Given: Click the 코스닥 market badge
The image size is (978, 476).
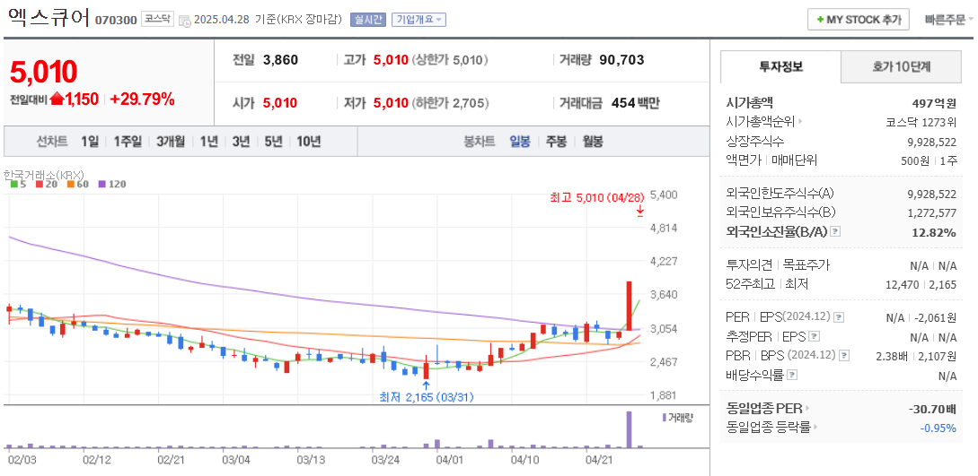Looking at the screenshot, I should tap(156, 20).
